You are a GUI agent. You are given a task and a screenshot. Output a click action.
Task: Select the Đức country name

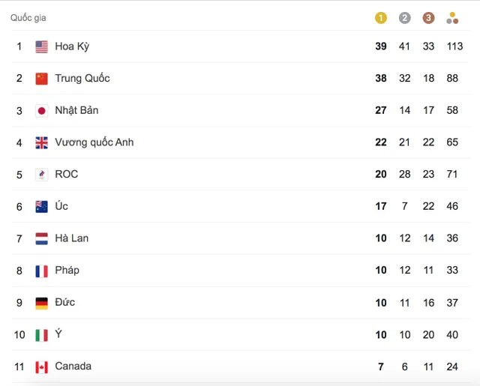pyautogui.click(x=65, y=302)
